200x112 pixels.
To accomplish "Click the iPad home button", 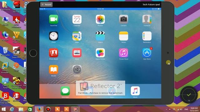I will 33,53.
